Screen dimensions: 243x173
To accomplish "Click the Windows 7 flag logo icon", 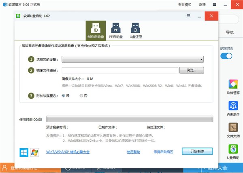I will click(34, 152).
